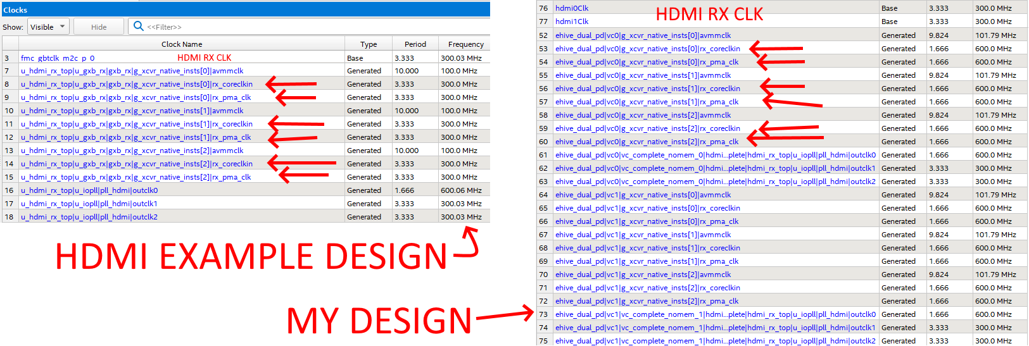1029x346 pixels.
Task: Select vc1 insts[2]|rx_coreclkin in row 71
Action: click(x=648, y=288)
